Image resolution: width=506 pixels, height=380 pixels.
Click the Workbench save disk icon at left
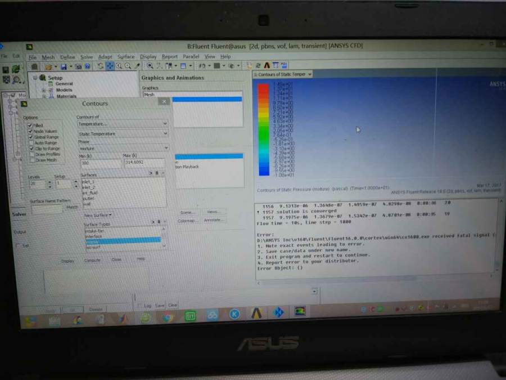[x=6, y=70]
